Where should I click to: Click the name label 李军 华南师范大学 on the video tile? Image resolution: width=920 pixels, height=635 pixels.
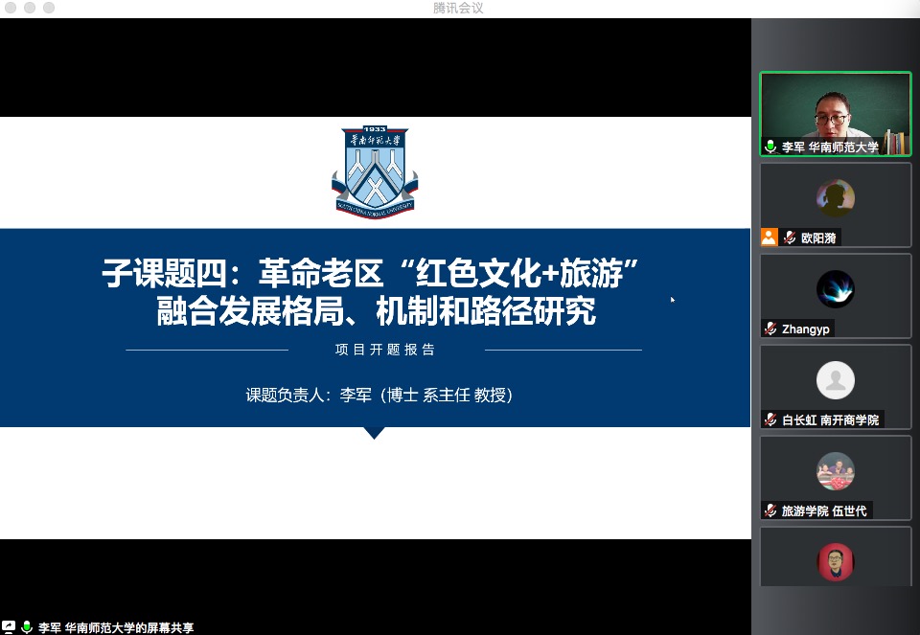pos(830,147)
